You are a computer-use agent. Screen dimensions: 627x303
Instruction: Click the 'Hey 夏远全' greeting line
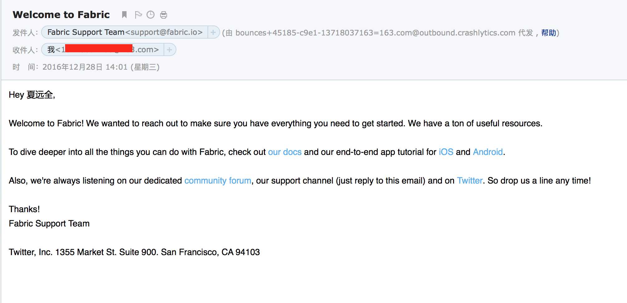click(32, 95)
